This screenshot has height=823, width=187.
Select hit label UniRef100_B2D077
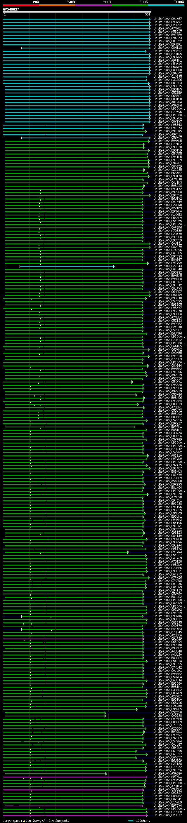[167, 815]
